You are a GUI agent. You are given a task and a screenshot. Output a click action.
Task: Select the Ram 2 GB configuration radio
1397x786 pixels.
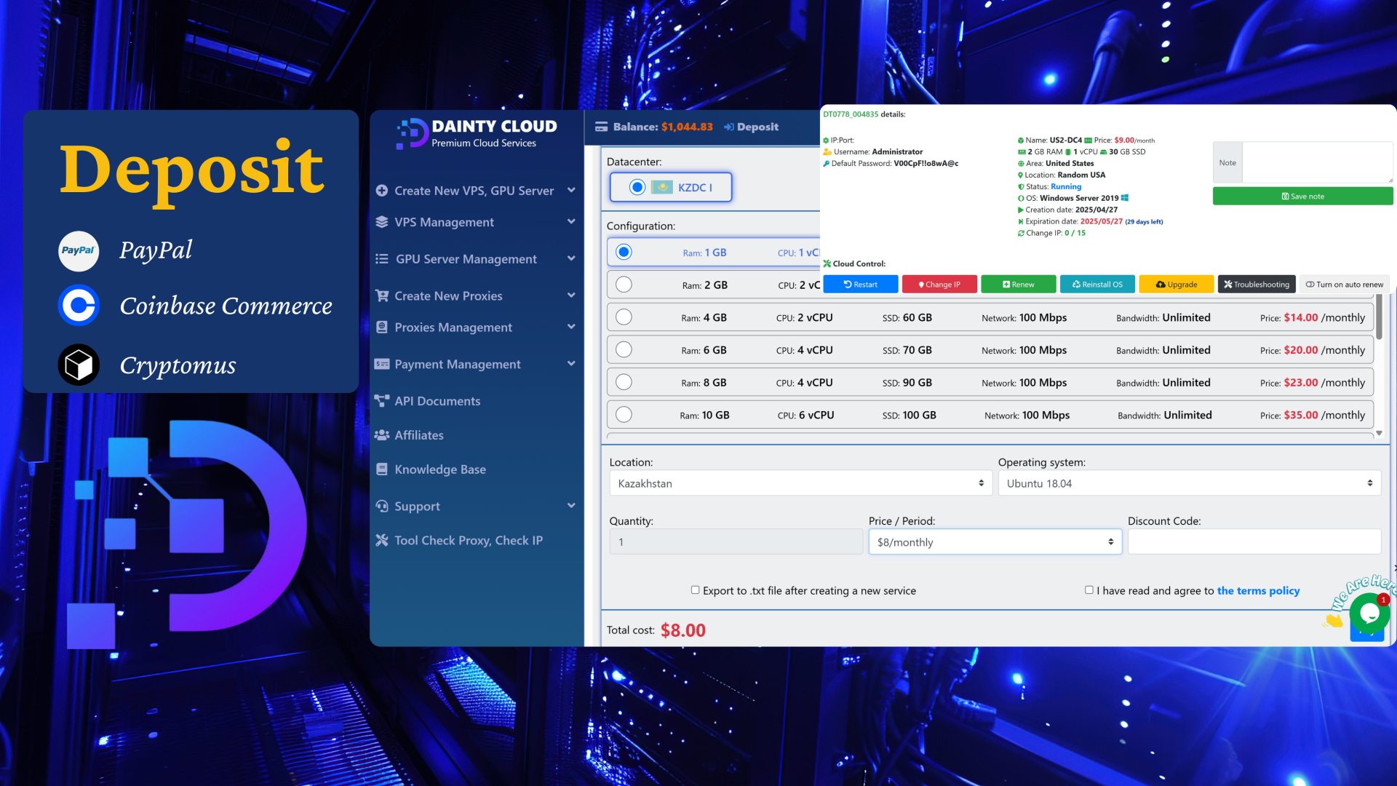[x=624, y=285]
